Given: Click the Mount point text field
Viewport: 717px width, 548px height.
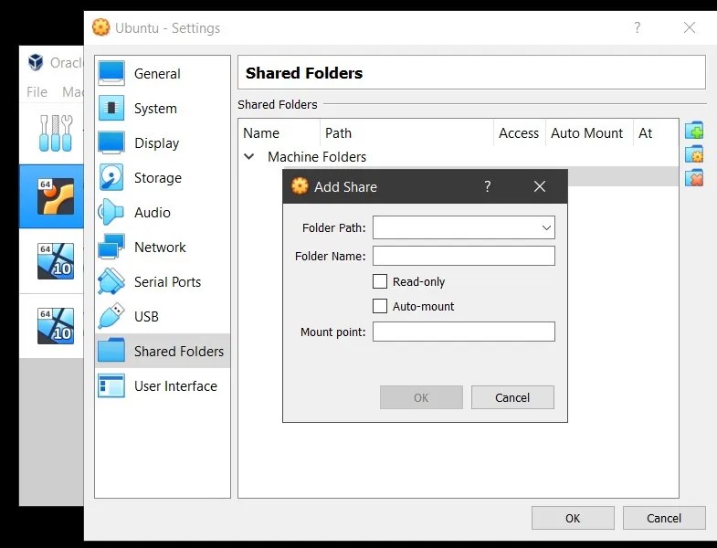Looking at the screenshot, I should (464, 332).
